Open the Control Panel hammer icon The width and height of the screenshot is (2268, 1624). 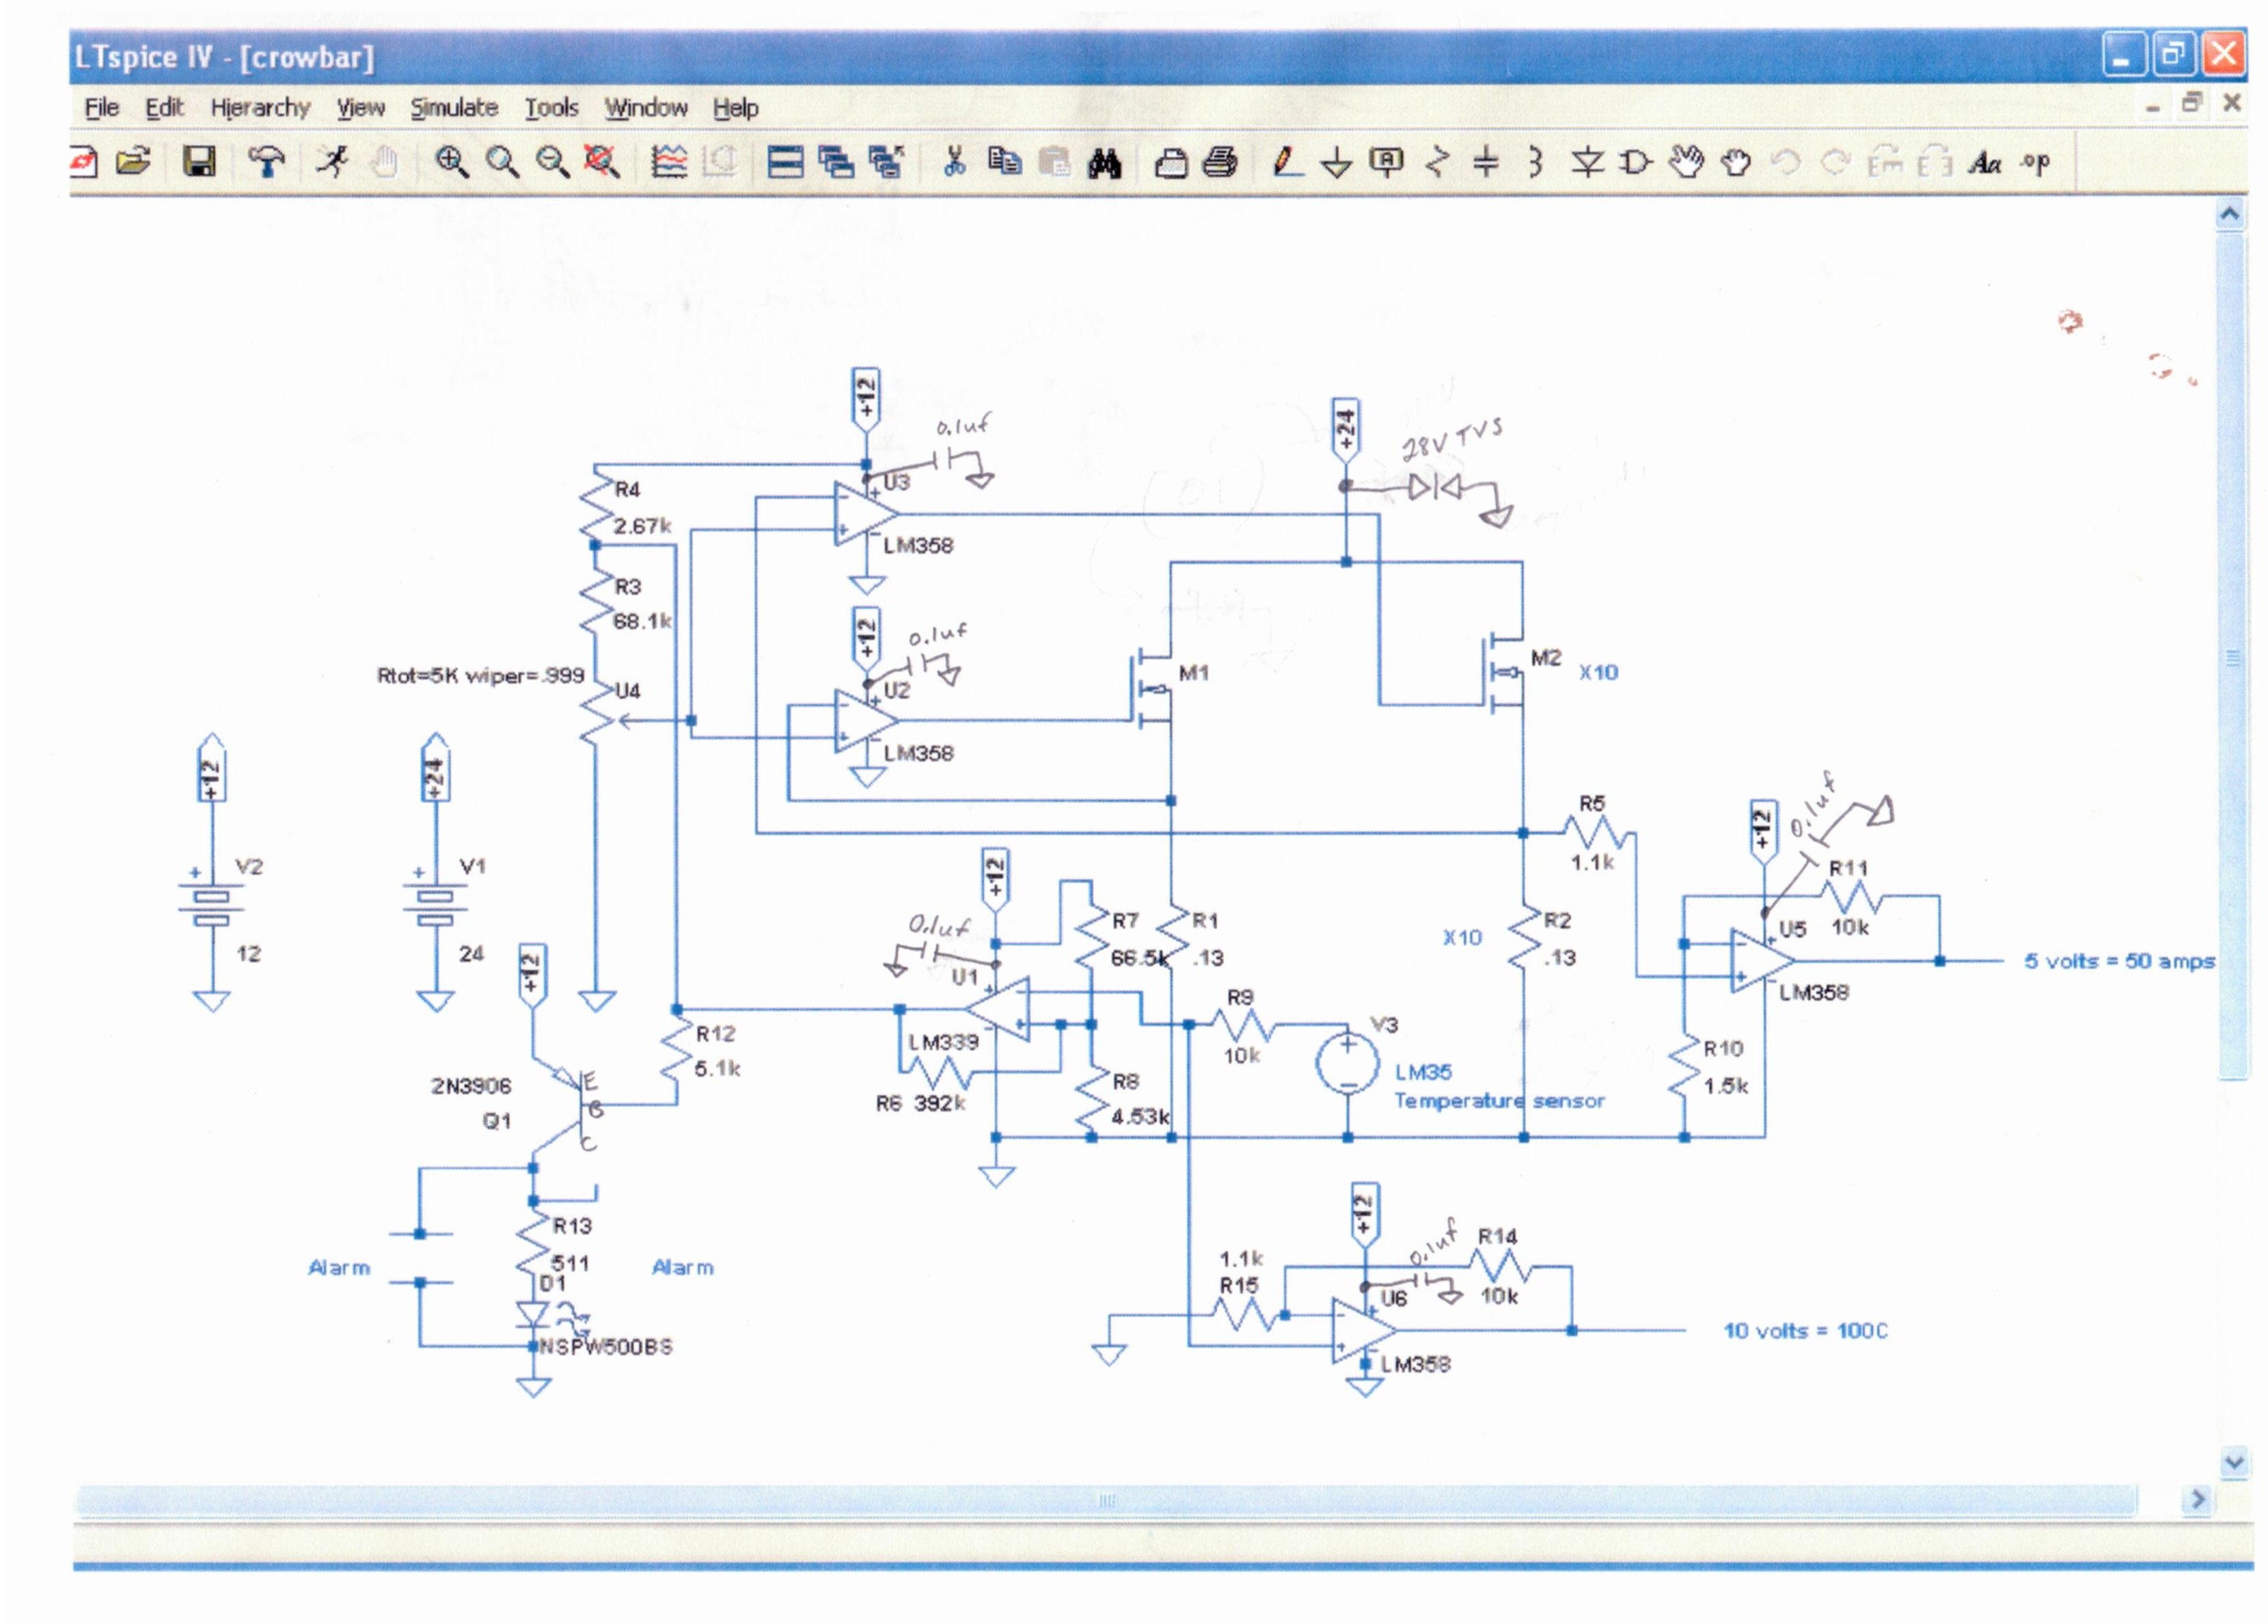click(266, 161)
